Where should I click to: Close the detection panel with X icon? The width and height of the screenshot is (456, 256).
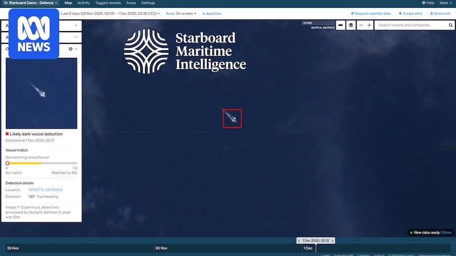70,49
